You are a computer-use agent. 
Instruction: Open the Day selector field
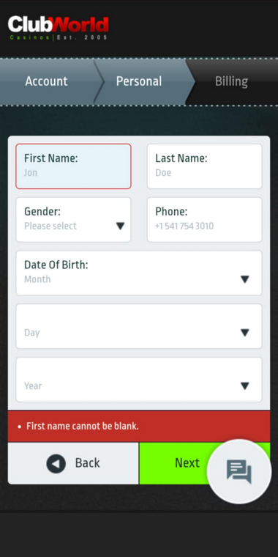click(139, 326)
